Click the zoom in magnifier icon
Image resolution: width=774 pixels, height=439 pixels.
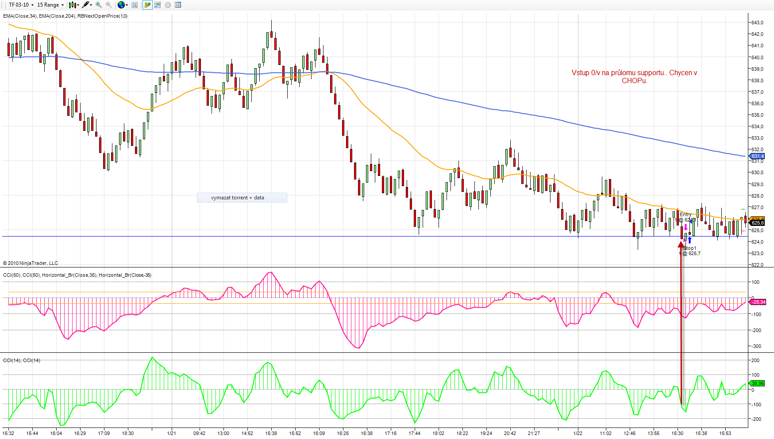99,5
